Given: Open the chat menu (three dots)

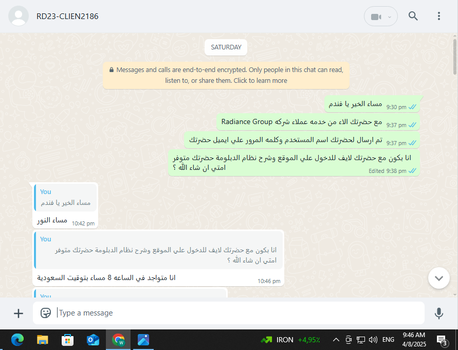Looking at the screenshot, I should click(438, 16).
